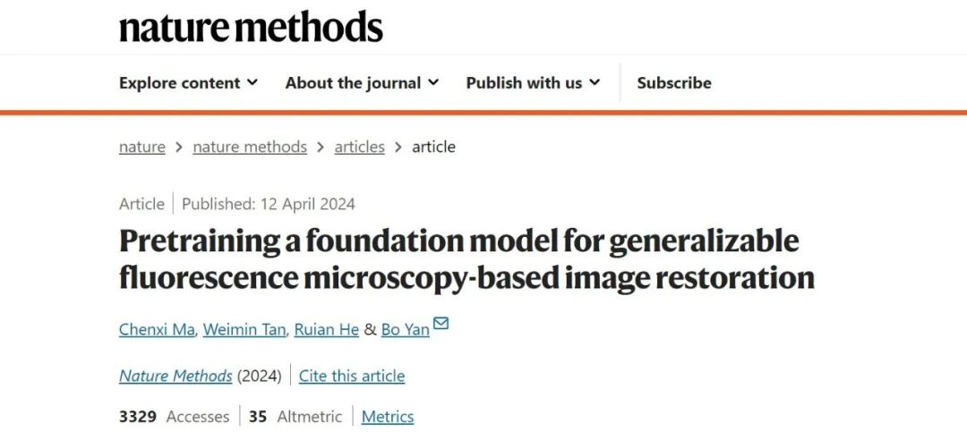Expand the About the journal chevron
Image resolution: width=967 pixels, height=440 pixels.
(433, 82)
